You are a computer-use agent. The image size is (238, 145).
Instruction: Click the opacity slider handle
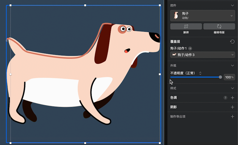[x=220, y=77]
